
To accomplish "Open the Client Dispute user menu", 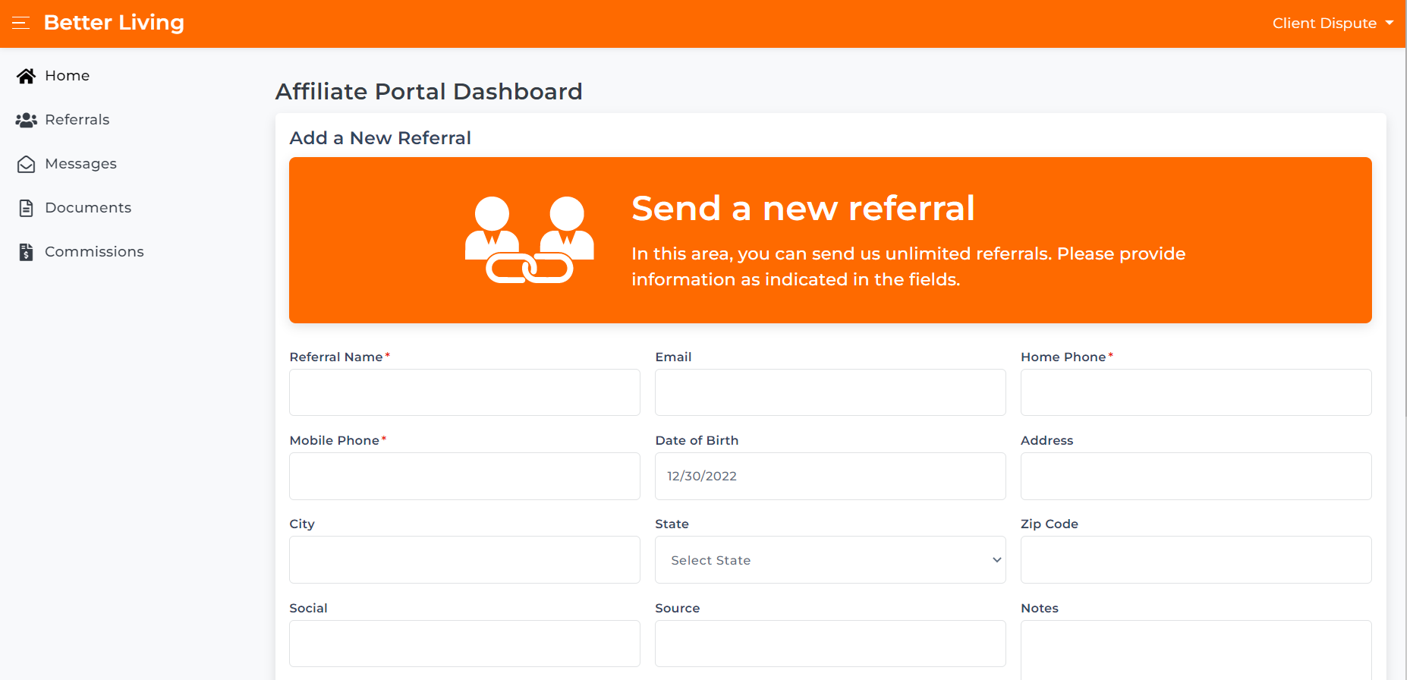I will [x=1333, y=24].
